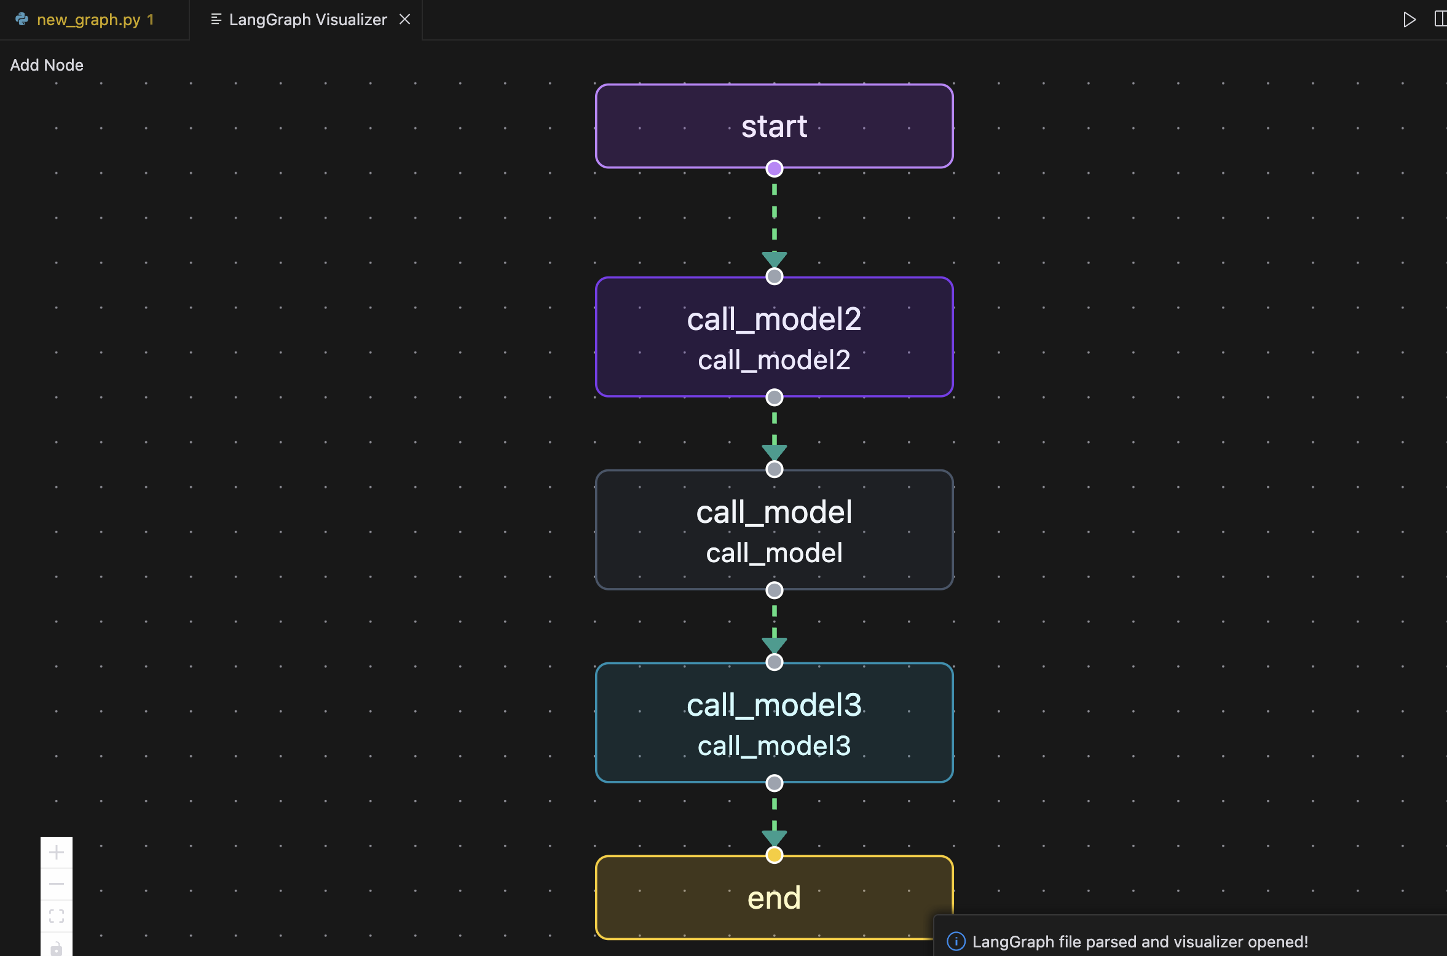Click the yellow input handle of end node

tap(775, 855)
